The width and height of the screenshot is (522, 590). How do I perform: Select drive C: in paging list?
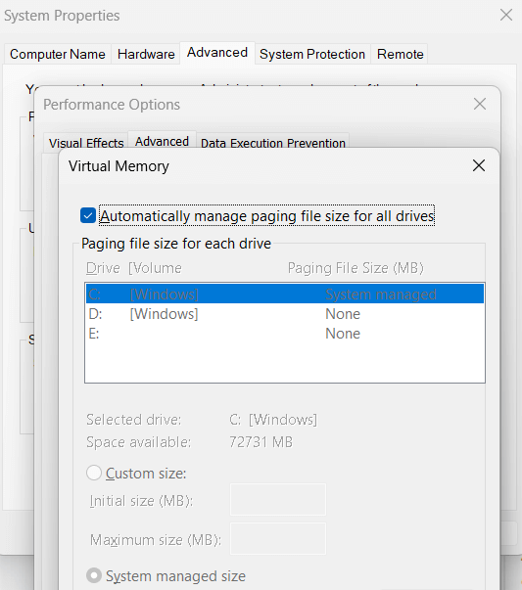[285, 294]
